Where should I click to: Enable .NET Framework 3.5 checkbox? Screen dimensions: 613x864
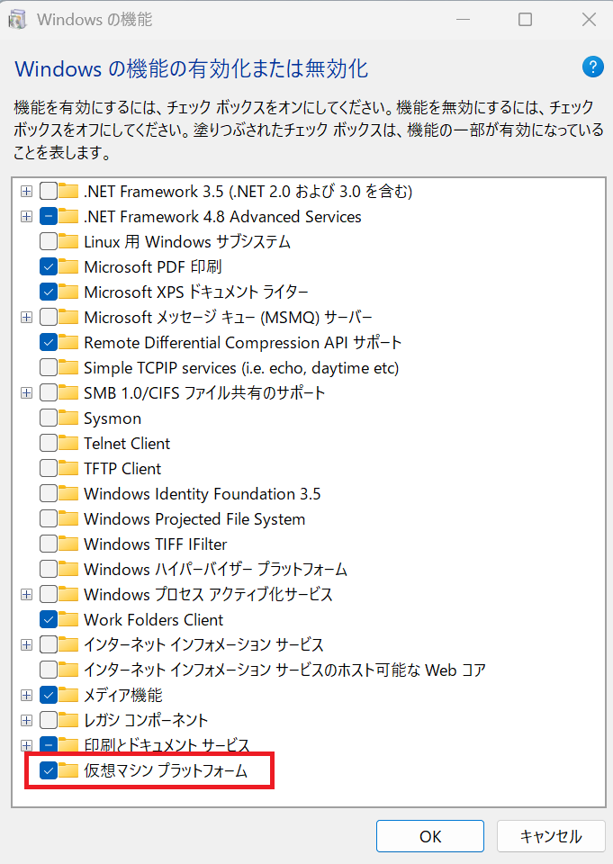tap(49, 191)
